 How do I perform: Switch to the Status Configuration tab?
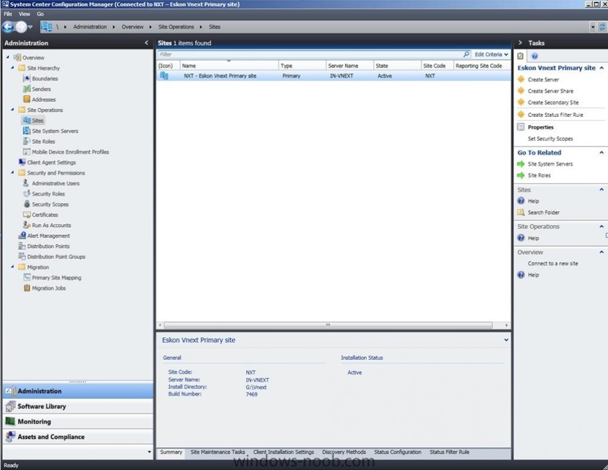pos(398,452)
